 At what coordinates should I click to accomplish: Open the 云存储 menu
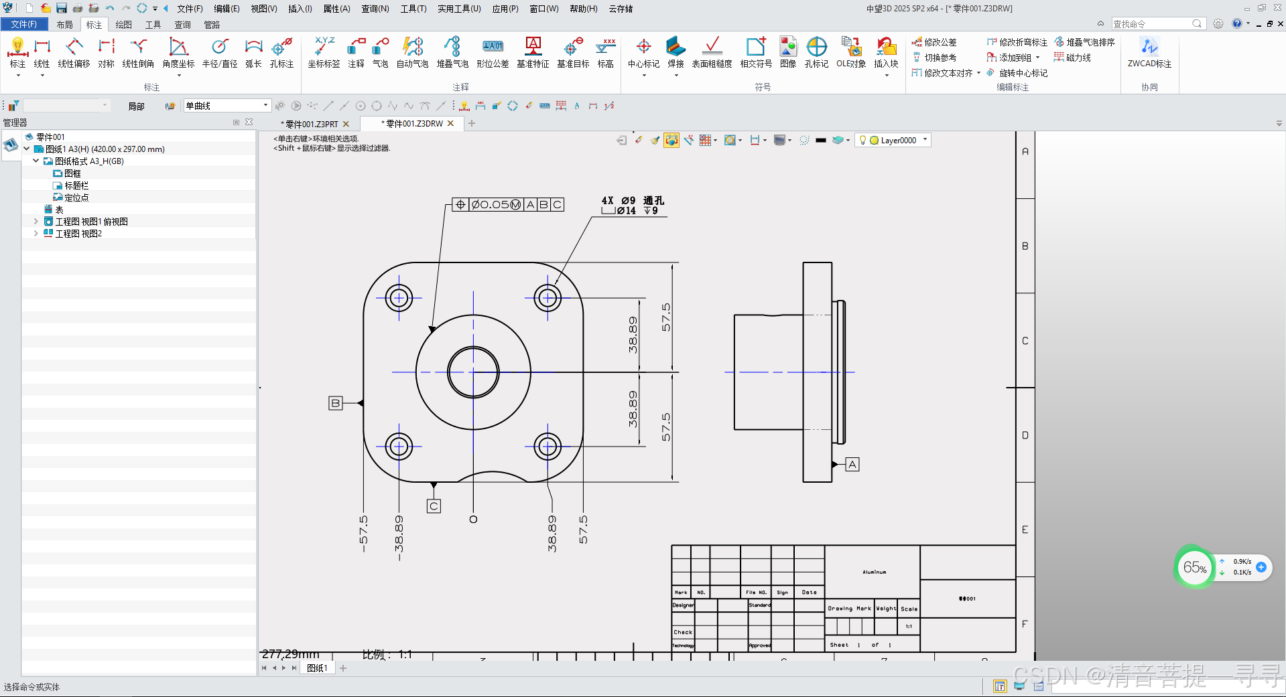pos(621,9)
